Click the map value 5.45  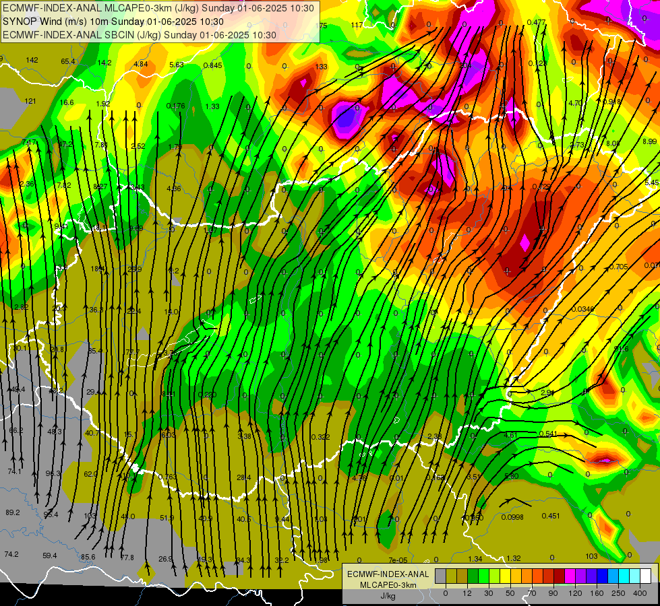pos(652,182)
